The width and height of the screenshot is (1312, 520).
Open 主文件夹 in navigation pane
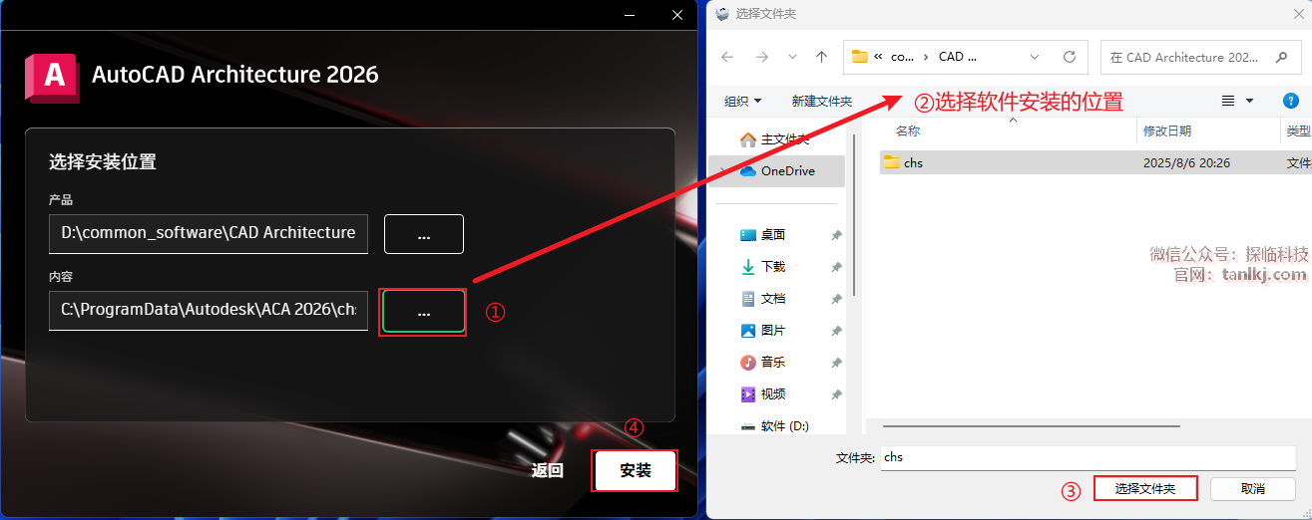tap(774, 139)
